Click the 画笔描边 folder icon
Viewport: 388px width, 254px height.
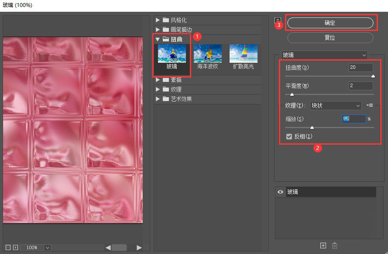(166, 29)
